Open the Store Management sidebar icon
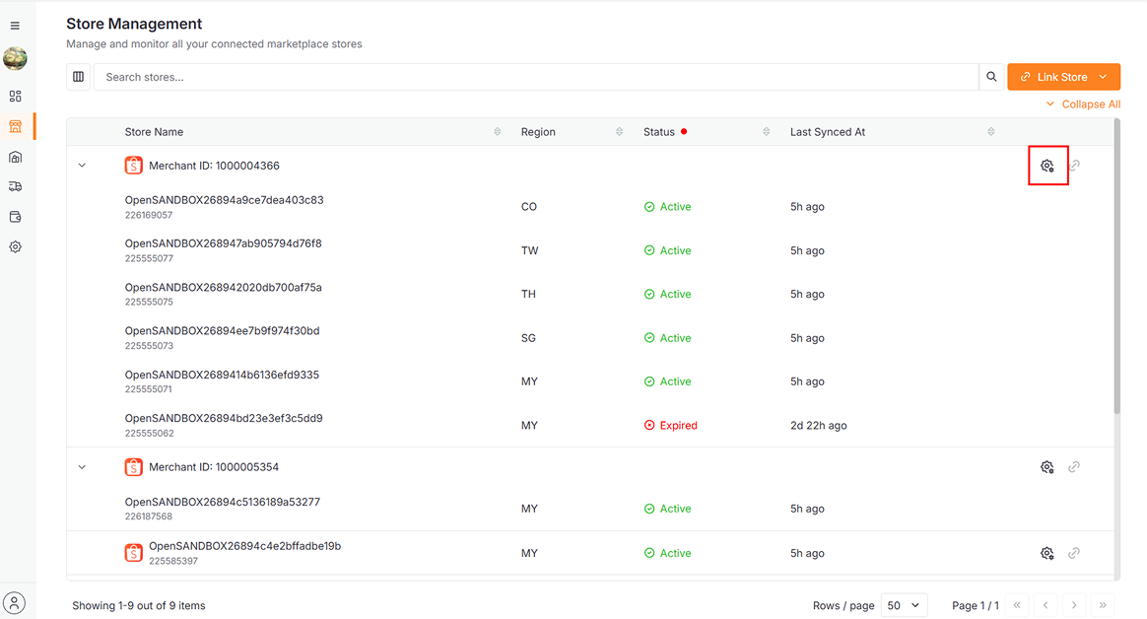The height and width of the screenshot is (619, 1147). point(15,126)
